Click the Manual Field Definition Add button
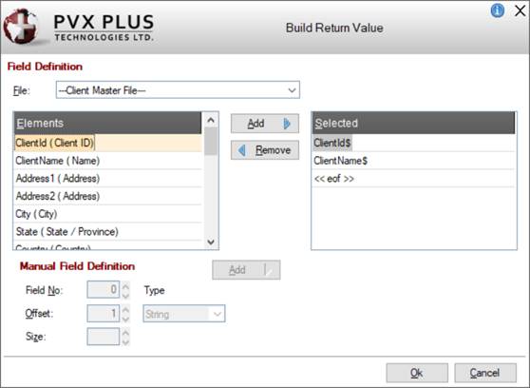 (246, 270)
